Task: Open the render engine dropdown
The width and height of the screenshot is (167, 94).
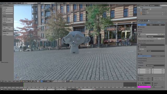Action: [61, 3]
